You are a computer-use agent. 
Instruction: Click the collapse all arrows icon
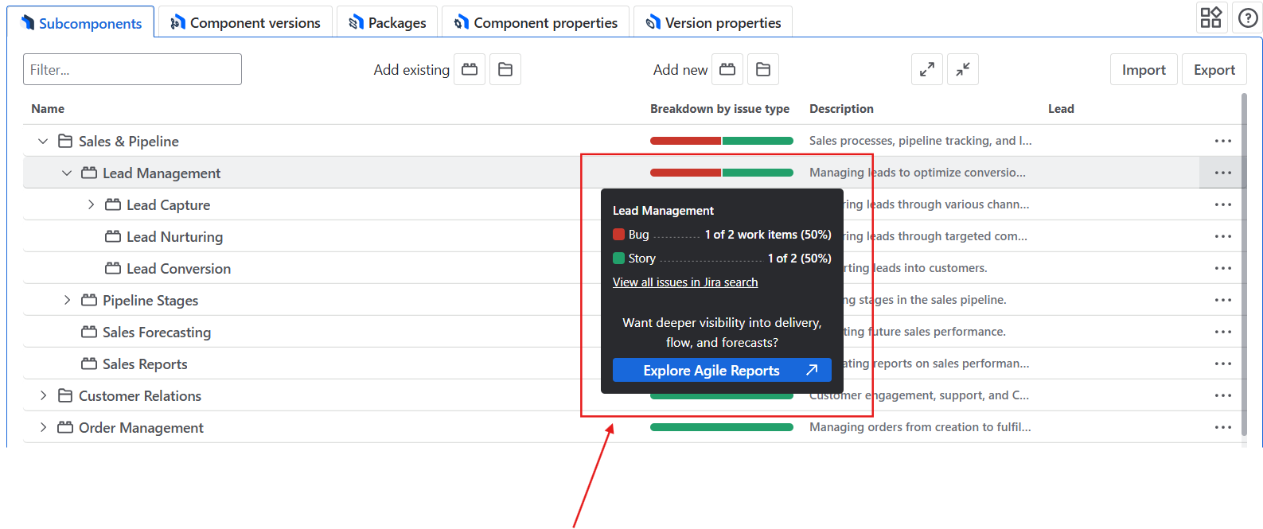click(963, 69)
